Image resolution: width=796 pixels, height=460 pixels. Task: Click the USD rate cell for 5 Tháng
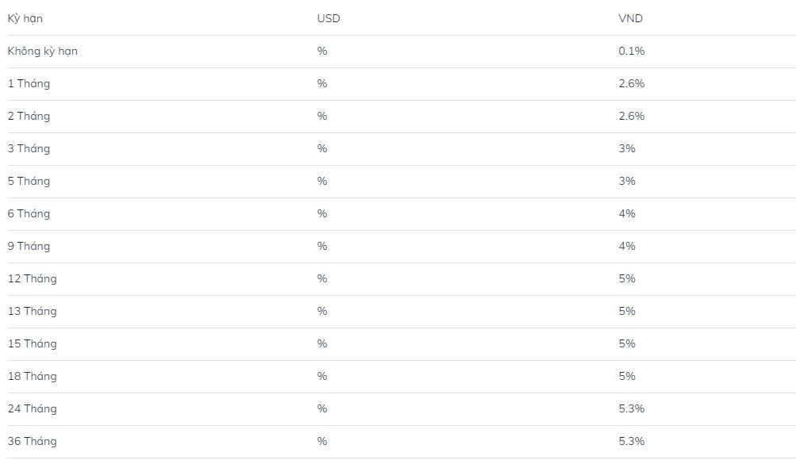322,181
